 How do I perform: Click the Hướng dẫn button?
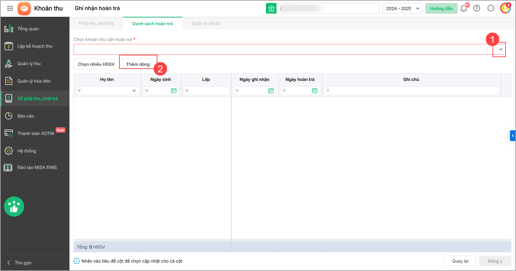click(442, 8)
